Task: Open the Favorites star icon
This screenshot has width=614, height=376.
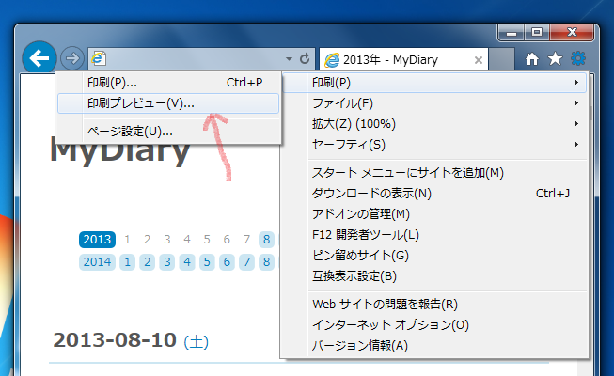Action: tap(555, 59)
